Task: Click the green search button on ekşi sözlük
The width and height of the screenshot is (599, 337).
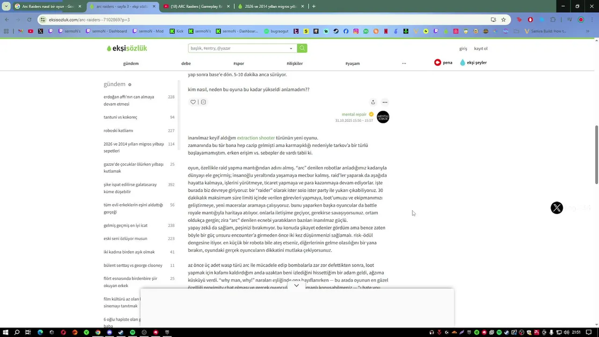Action: (302, 48)
